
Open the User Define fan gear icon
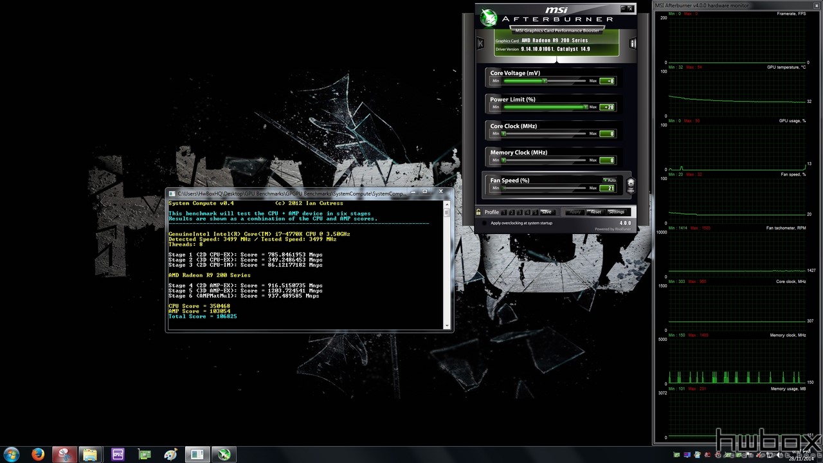[630, 185]
